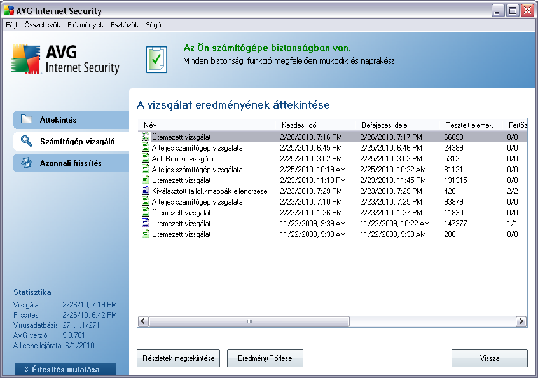
Task: Select the Anti-Rootkit vizsgálat result row
Action: 333,159
